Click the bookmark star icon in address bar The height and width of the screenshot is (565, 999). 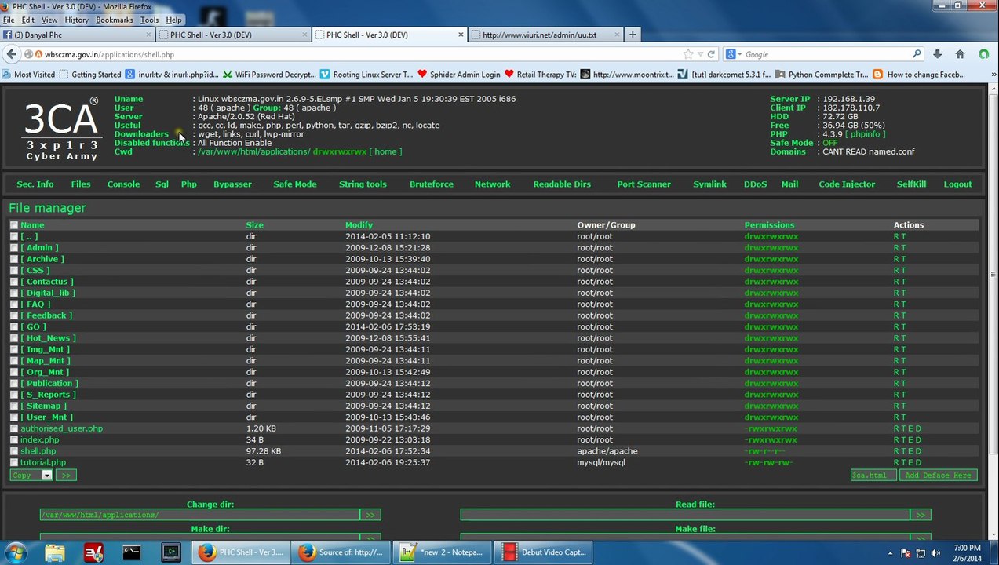[x=688, y=54]
